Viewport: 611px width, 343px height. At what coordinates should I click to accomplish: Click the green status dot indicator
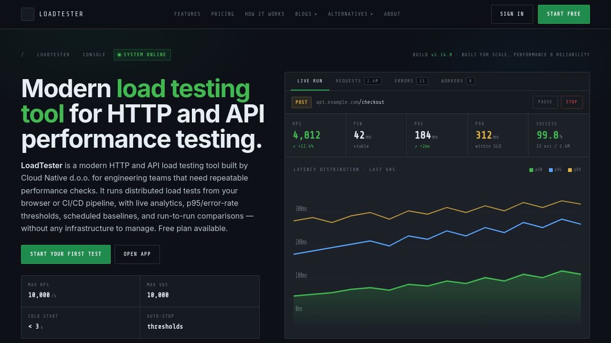[x=119, y=55]
